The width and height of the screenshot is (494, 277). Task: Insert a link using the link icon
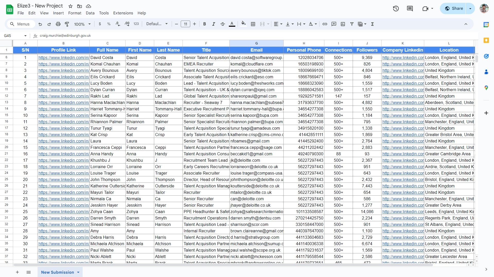[x=325, y=24]
